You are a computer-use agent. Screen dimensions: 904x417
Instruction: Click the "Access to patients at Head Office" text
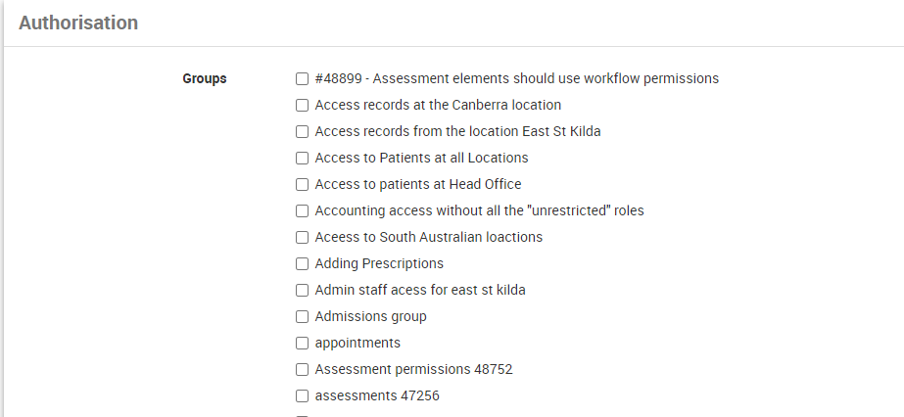(418, 184)
